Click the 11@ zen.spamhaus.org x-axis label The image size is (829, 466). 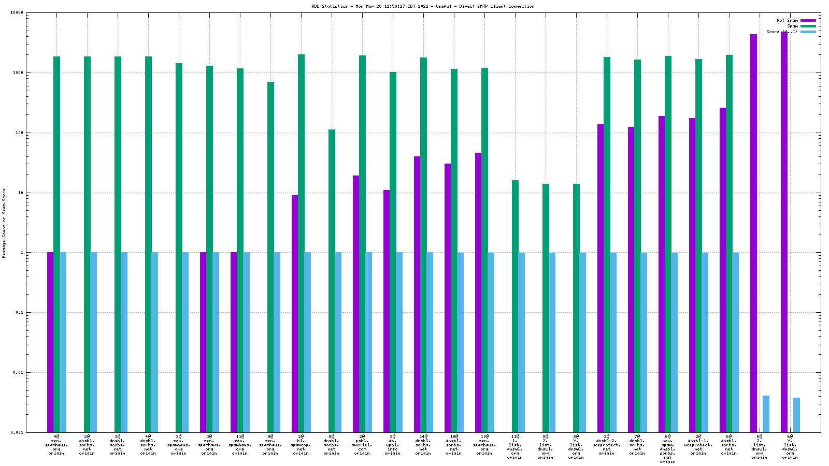[x=239, y=445]
